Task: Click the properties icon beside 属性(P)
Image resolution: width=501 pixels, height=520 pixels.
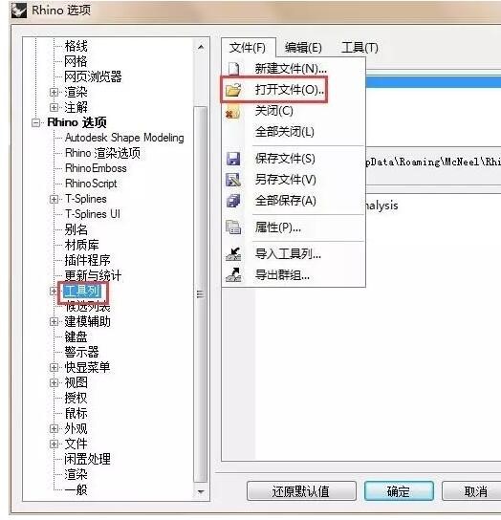Action: (x=233, y=227)
